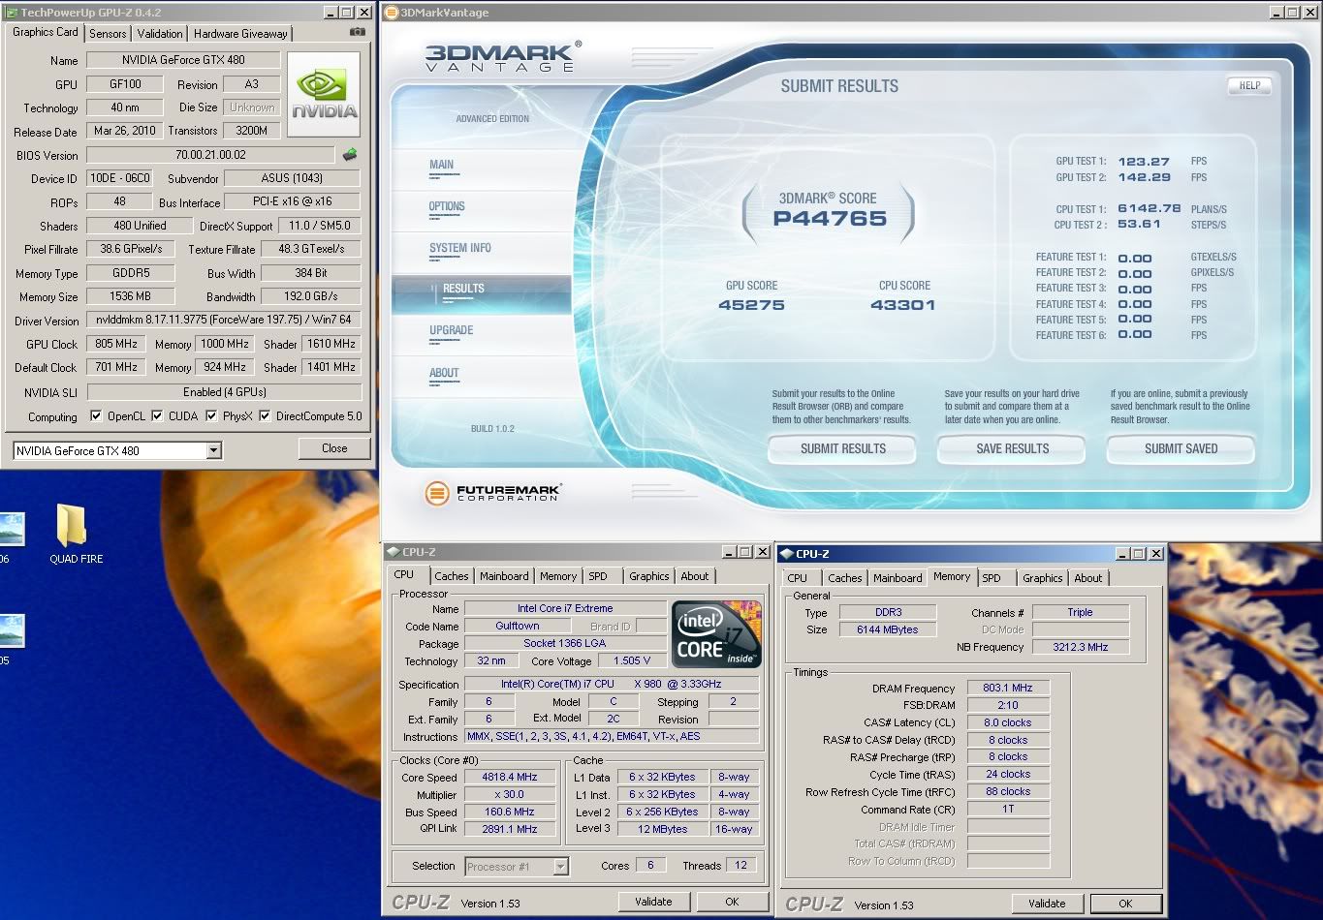
Task: Open the About tab in right CPU-Z
Action: tap(1087, 578)
